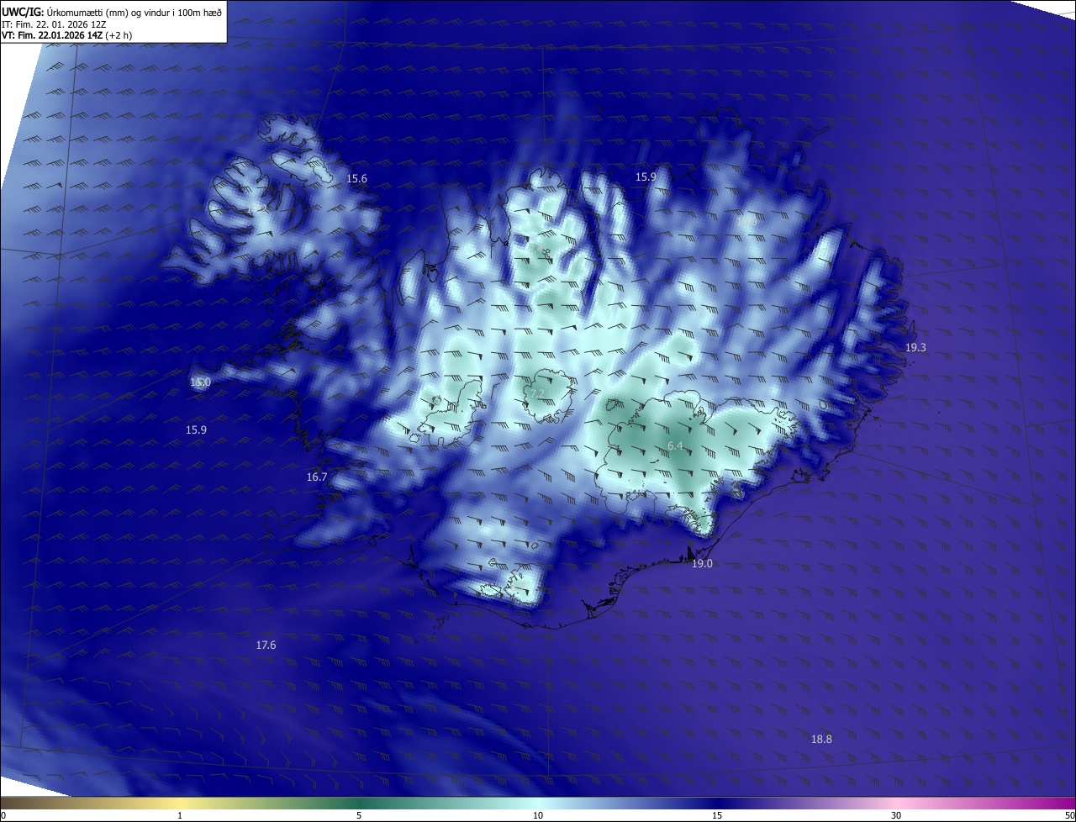Click the 15.6 value label
This screenshot has height=822, width=1076.
click(x=357, y=179)
